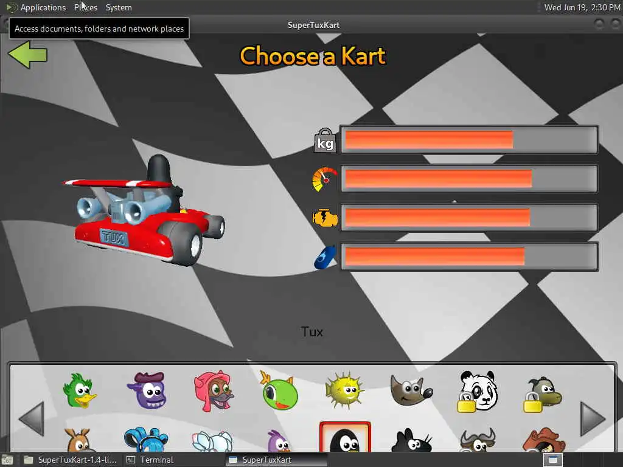
Task: Click the show desktop button in taskbar
Action: [x=7, y=460]
